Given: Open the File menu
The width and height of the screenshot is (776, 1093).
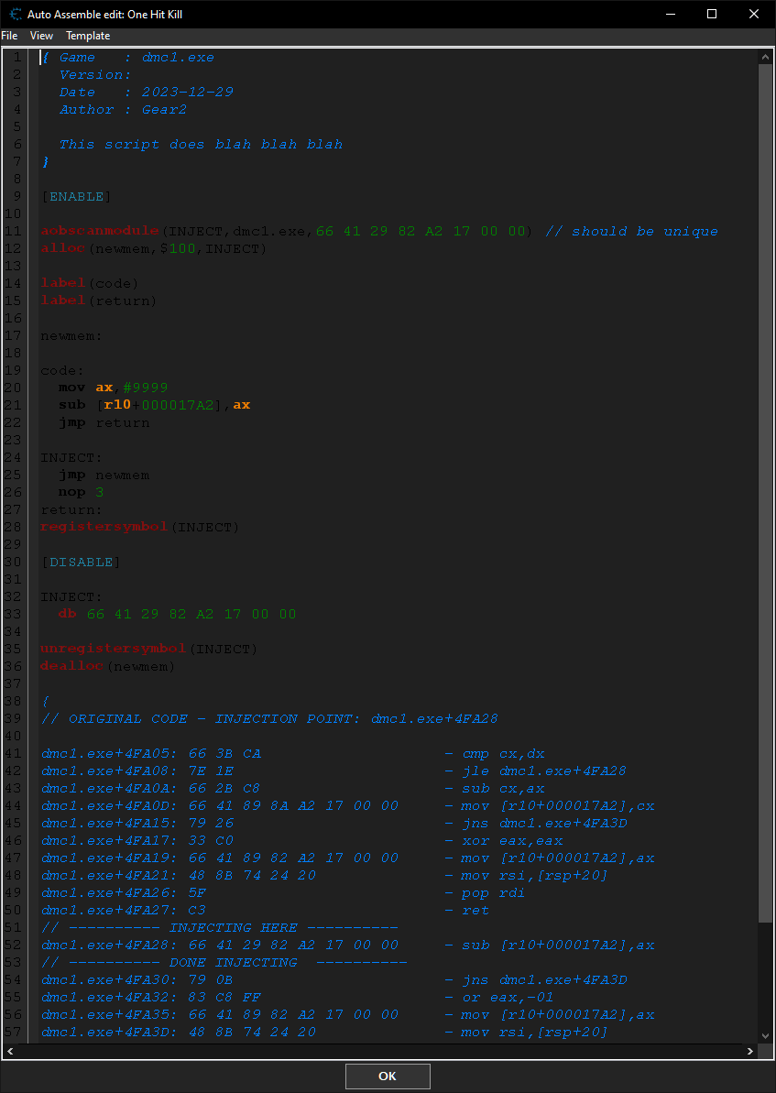Looking at the screenshot, I should (x=9, y=36).
